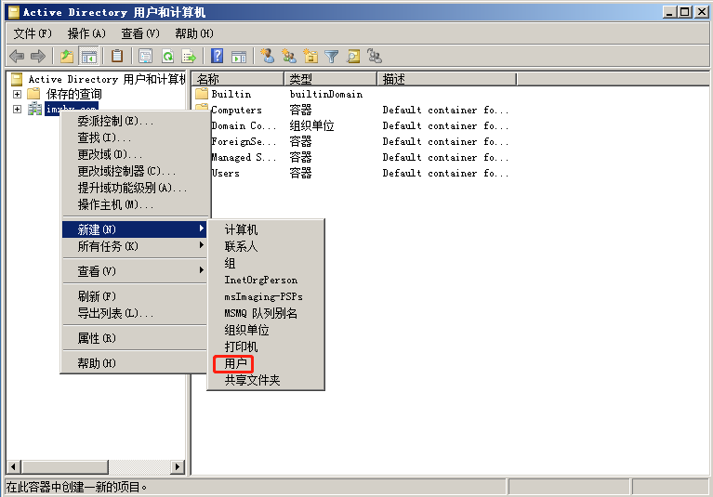This screenshot has width=713, height=497.
Task: Click the add to group toolbar icon
Action: (x=375, y=56)
